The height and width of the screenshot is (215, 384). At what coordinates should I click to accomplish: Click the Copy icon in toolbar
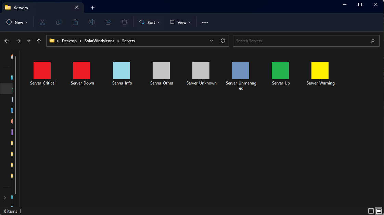click(x=59, y=22)
